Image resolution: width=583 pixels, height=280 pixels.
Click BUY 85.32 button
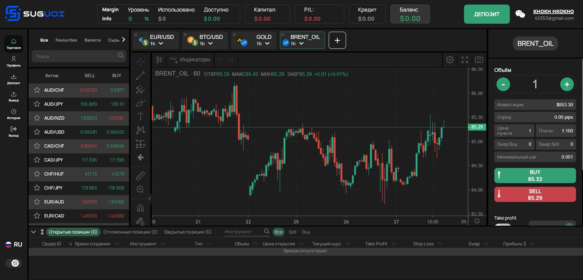tap(535, 176)
